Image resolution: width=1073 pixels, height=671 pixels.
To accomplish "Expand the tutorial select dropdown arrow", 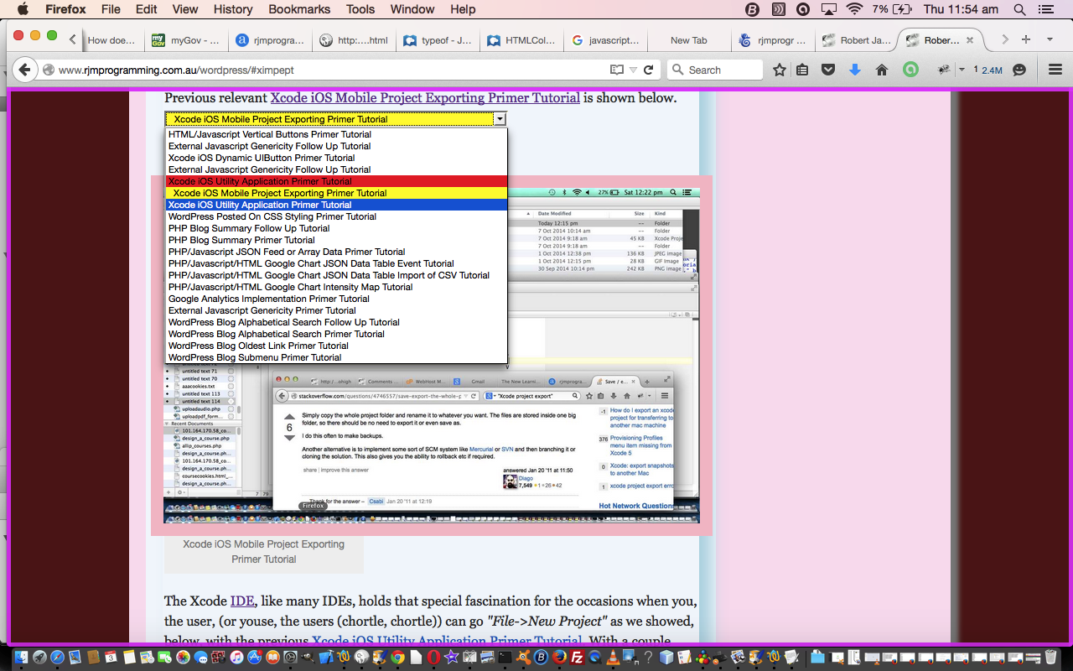I will point(500,119).
